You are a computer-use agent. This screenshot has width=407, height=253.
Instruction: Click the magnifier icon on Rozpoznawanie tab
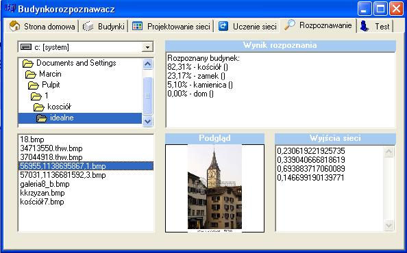(290, 25)
